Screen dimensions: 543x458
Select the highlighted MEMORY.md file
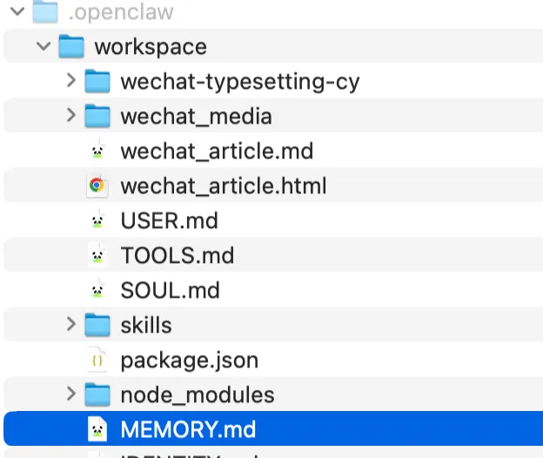click(x=188, y=429)
